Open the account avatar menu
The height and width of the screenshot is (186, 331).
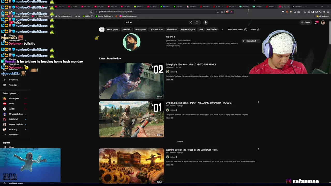point(323,22)
